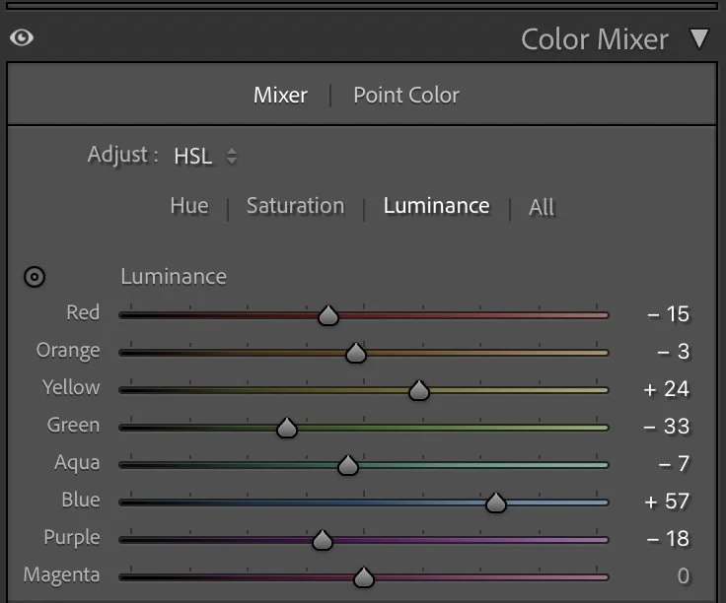Screen dimensions: 726x603
Task: Click the Luminance section heading
Action: pyautogui.click(x=174, y=277)
